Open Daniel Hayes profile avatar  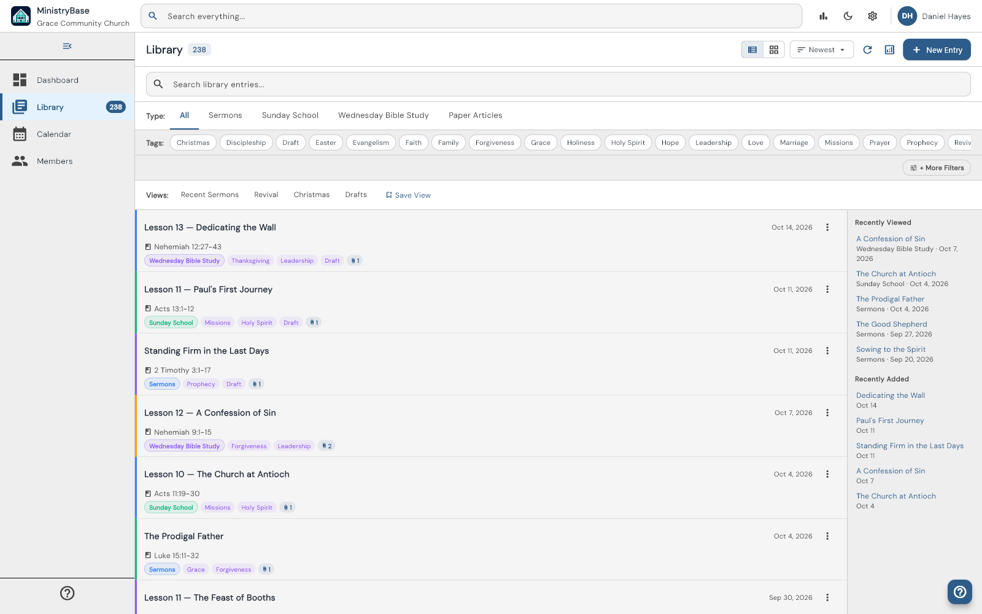click(x=907, y=17)
